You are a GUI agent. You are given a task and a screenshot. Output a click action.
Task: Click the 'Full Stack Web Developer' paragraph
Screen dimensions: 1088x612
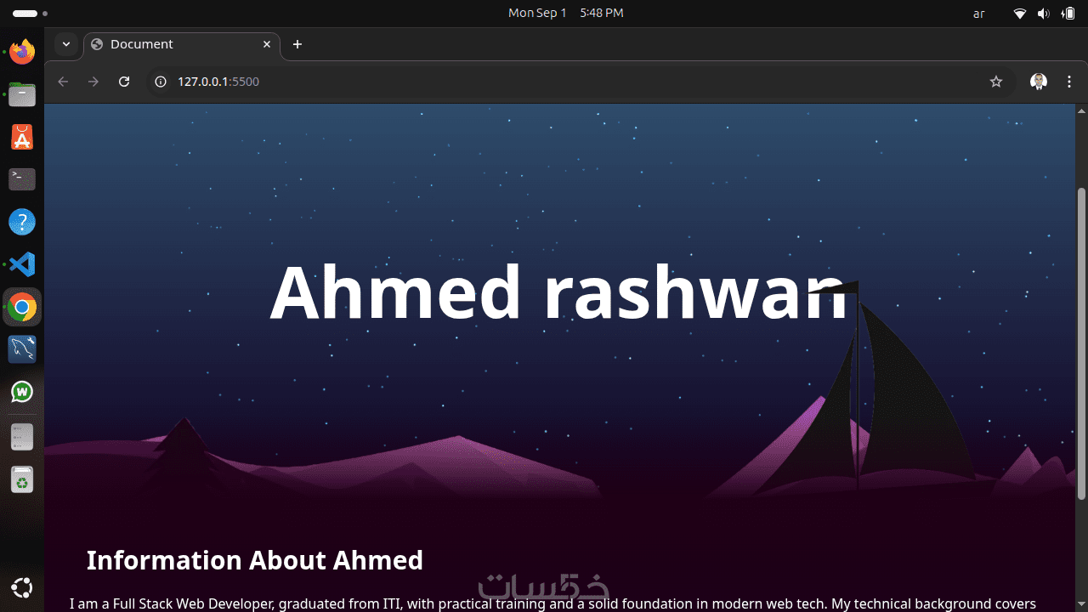552,603
